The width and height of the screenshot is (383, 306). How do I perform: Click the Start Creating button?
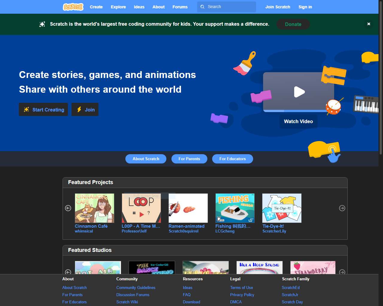tap(43, 109)
